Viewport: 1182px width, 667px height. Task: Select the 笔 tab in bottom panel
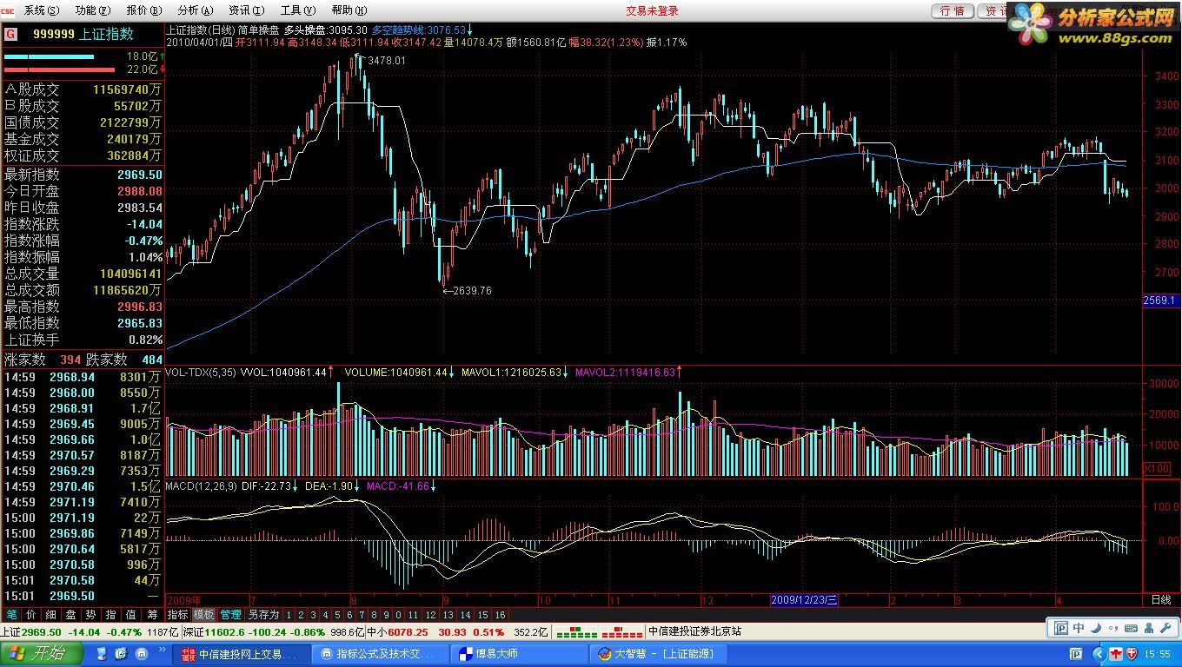[10, 615]
